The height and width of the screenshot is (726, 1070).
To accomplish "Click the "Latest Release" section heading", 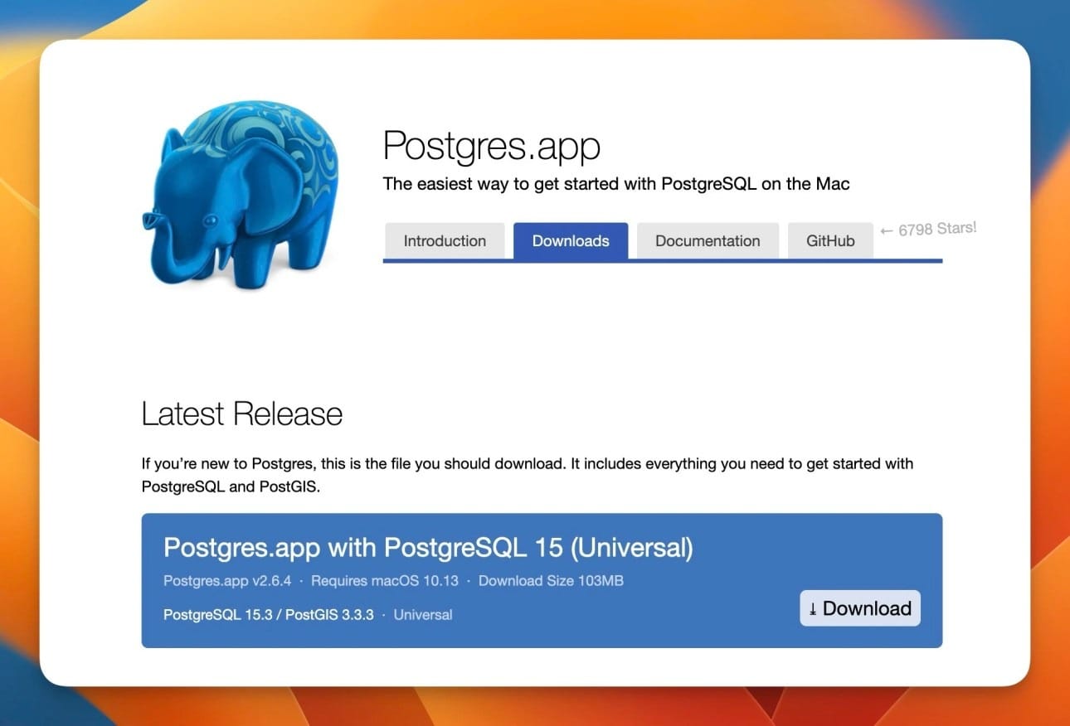I will click(x=241, y=414).
